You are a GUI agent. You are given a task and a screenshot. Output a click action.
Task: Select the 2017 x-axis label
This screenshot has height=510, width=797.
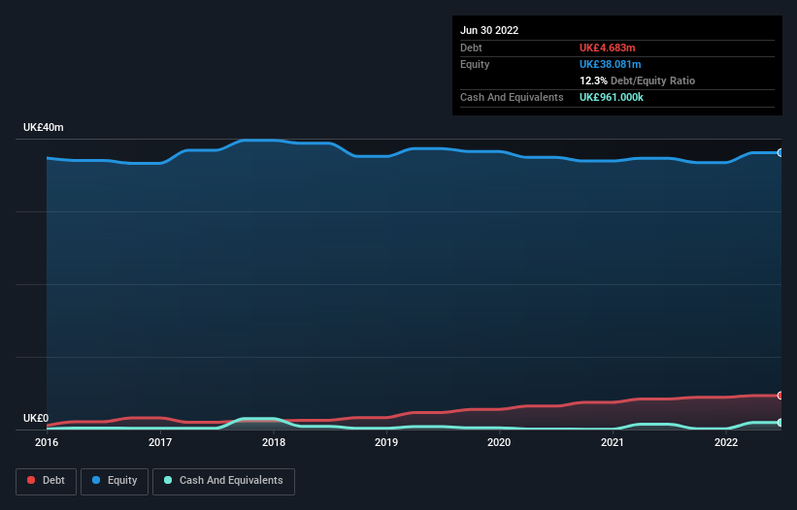pyautogui.click(x=160, y=442)
